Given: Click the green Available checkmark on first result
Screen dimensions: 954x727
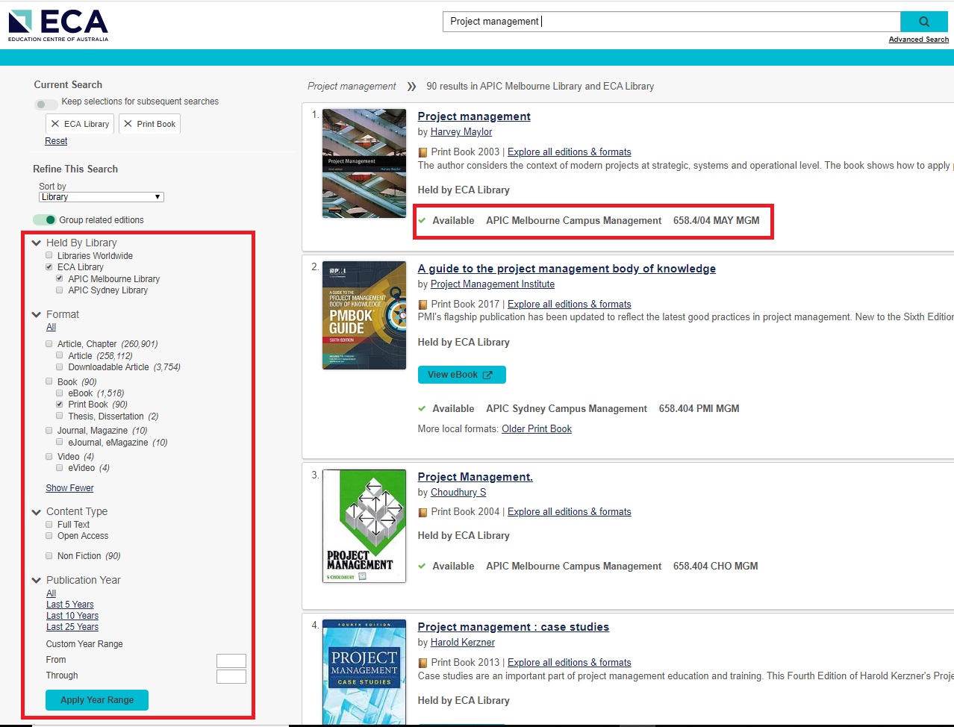Looking at the screenshot, I should [x=424, y=220].
